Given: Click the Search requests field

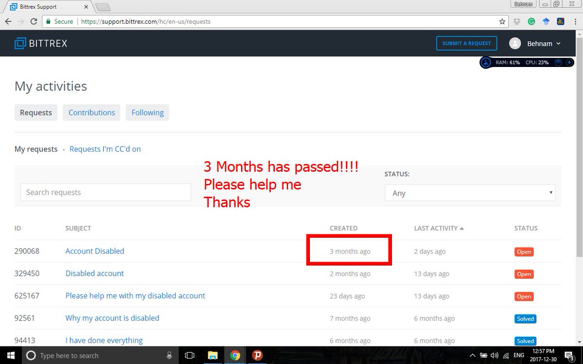Looking at the screenshot, I should [x=106, y=192].
